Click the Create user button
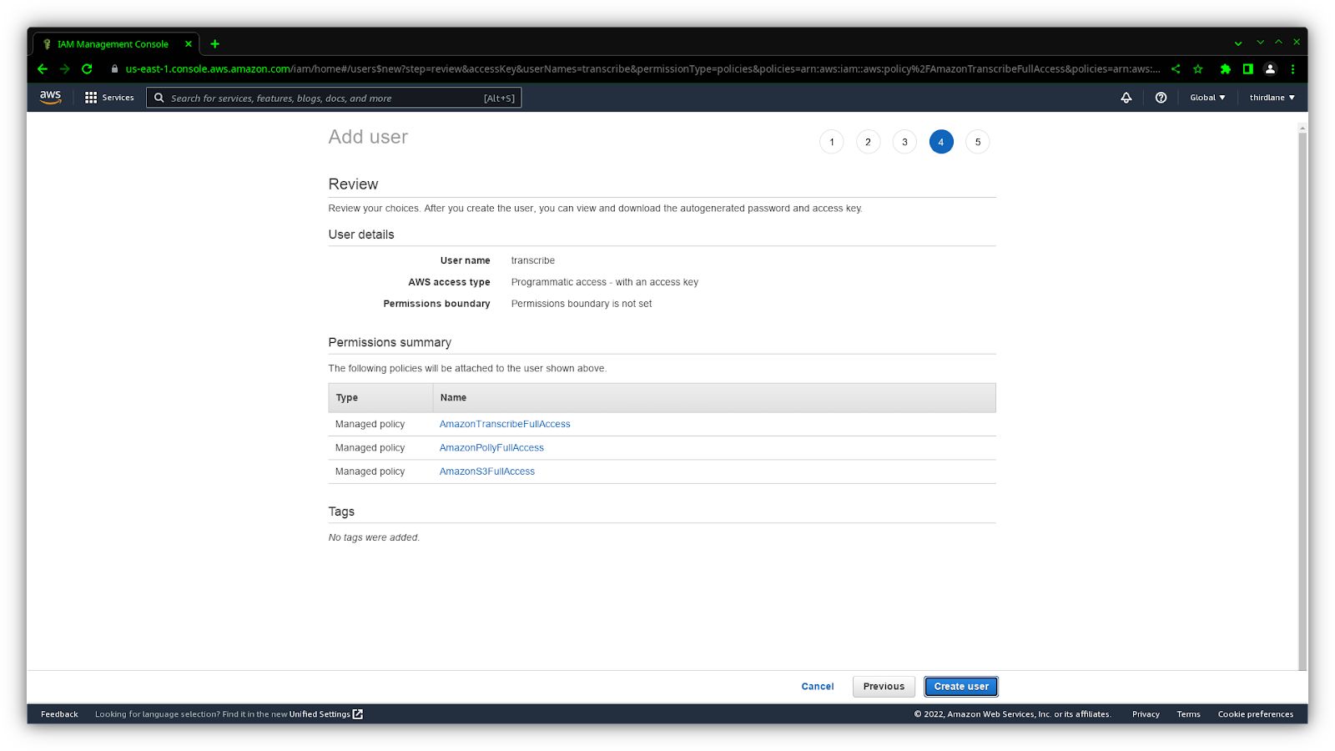 961,687
